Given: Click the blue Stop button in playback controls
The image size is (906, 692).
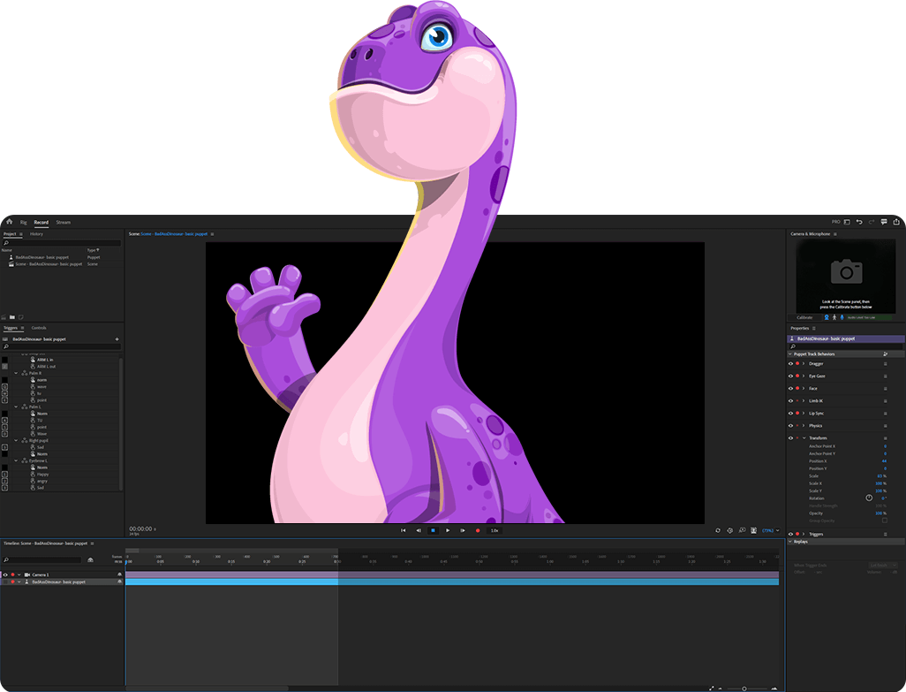Looking at the screenshot, I should pyautogui.click(x=433, y=530).
